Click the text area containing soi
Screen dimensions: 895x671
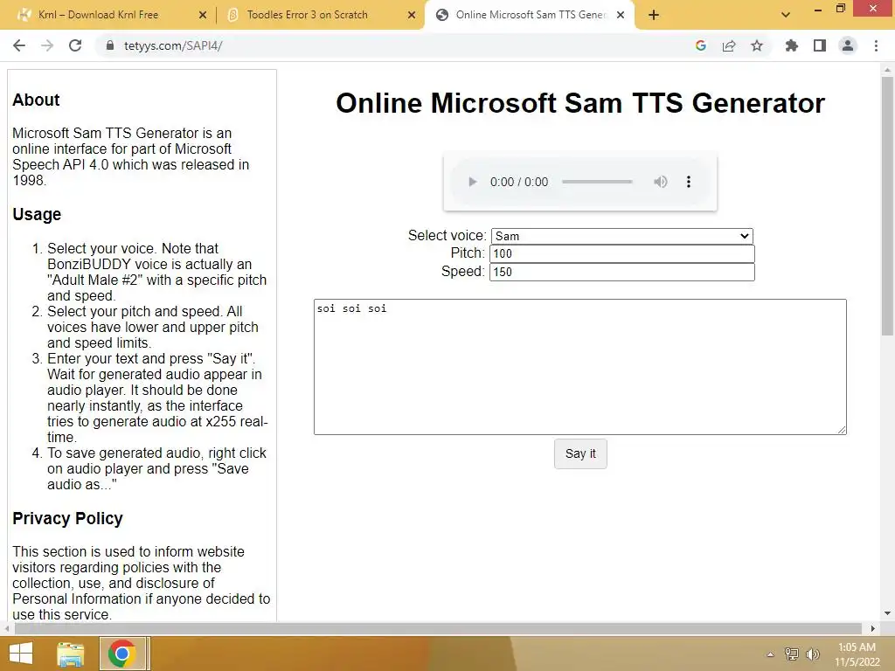coord(580,367)
